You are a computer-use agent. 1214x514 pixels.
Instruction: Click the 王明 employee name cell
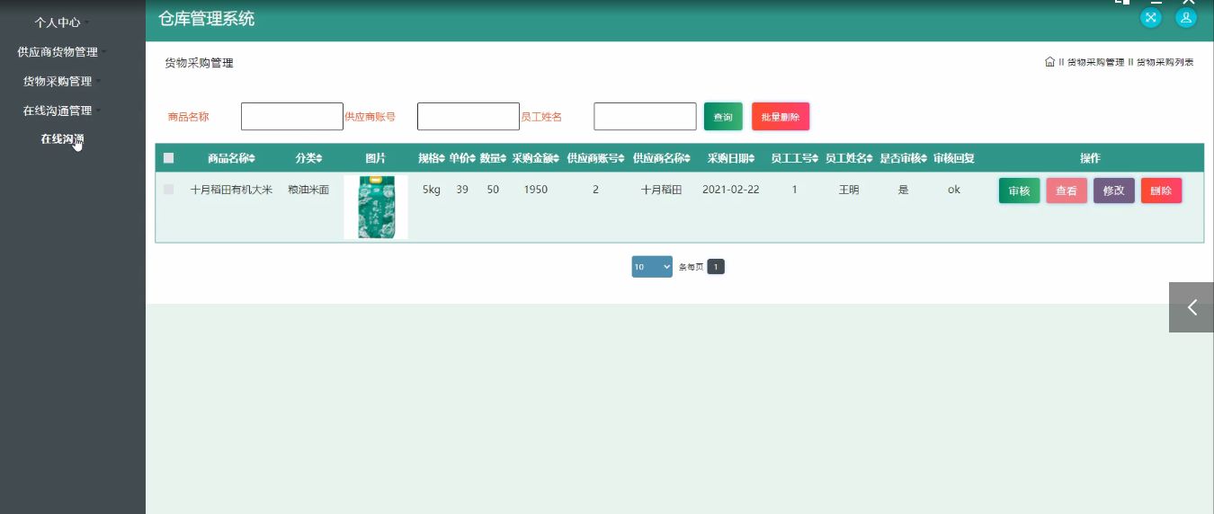(x=849, y=190)
